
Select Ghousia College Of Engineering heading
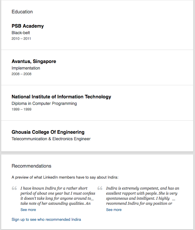[48, 132]
